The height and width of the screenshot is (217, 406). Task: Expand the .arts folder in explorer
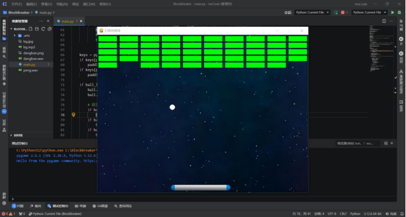pyautogui.click(x=15, y=36)
